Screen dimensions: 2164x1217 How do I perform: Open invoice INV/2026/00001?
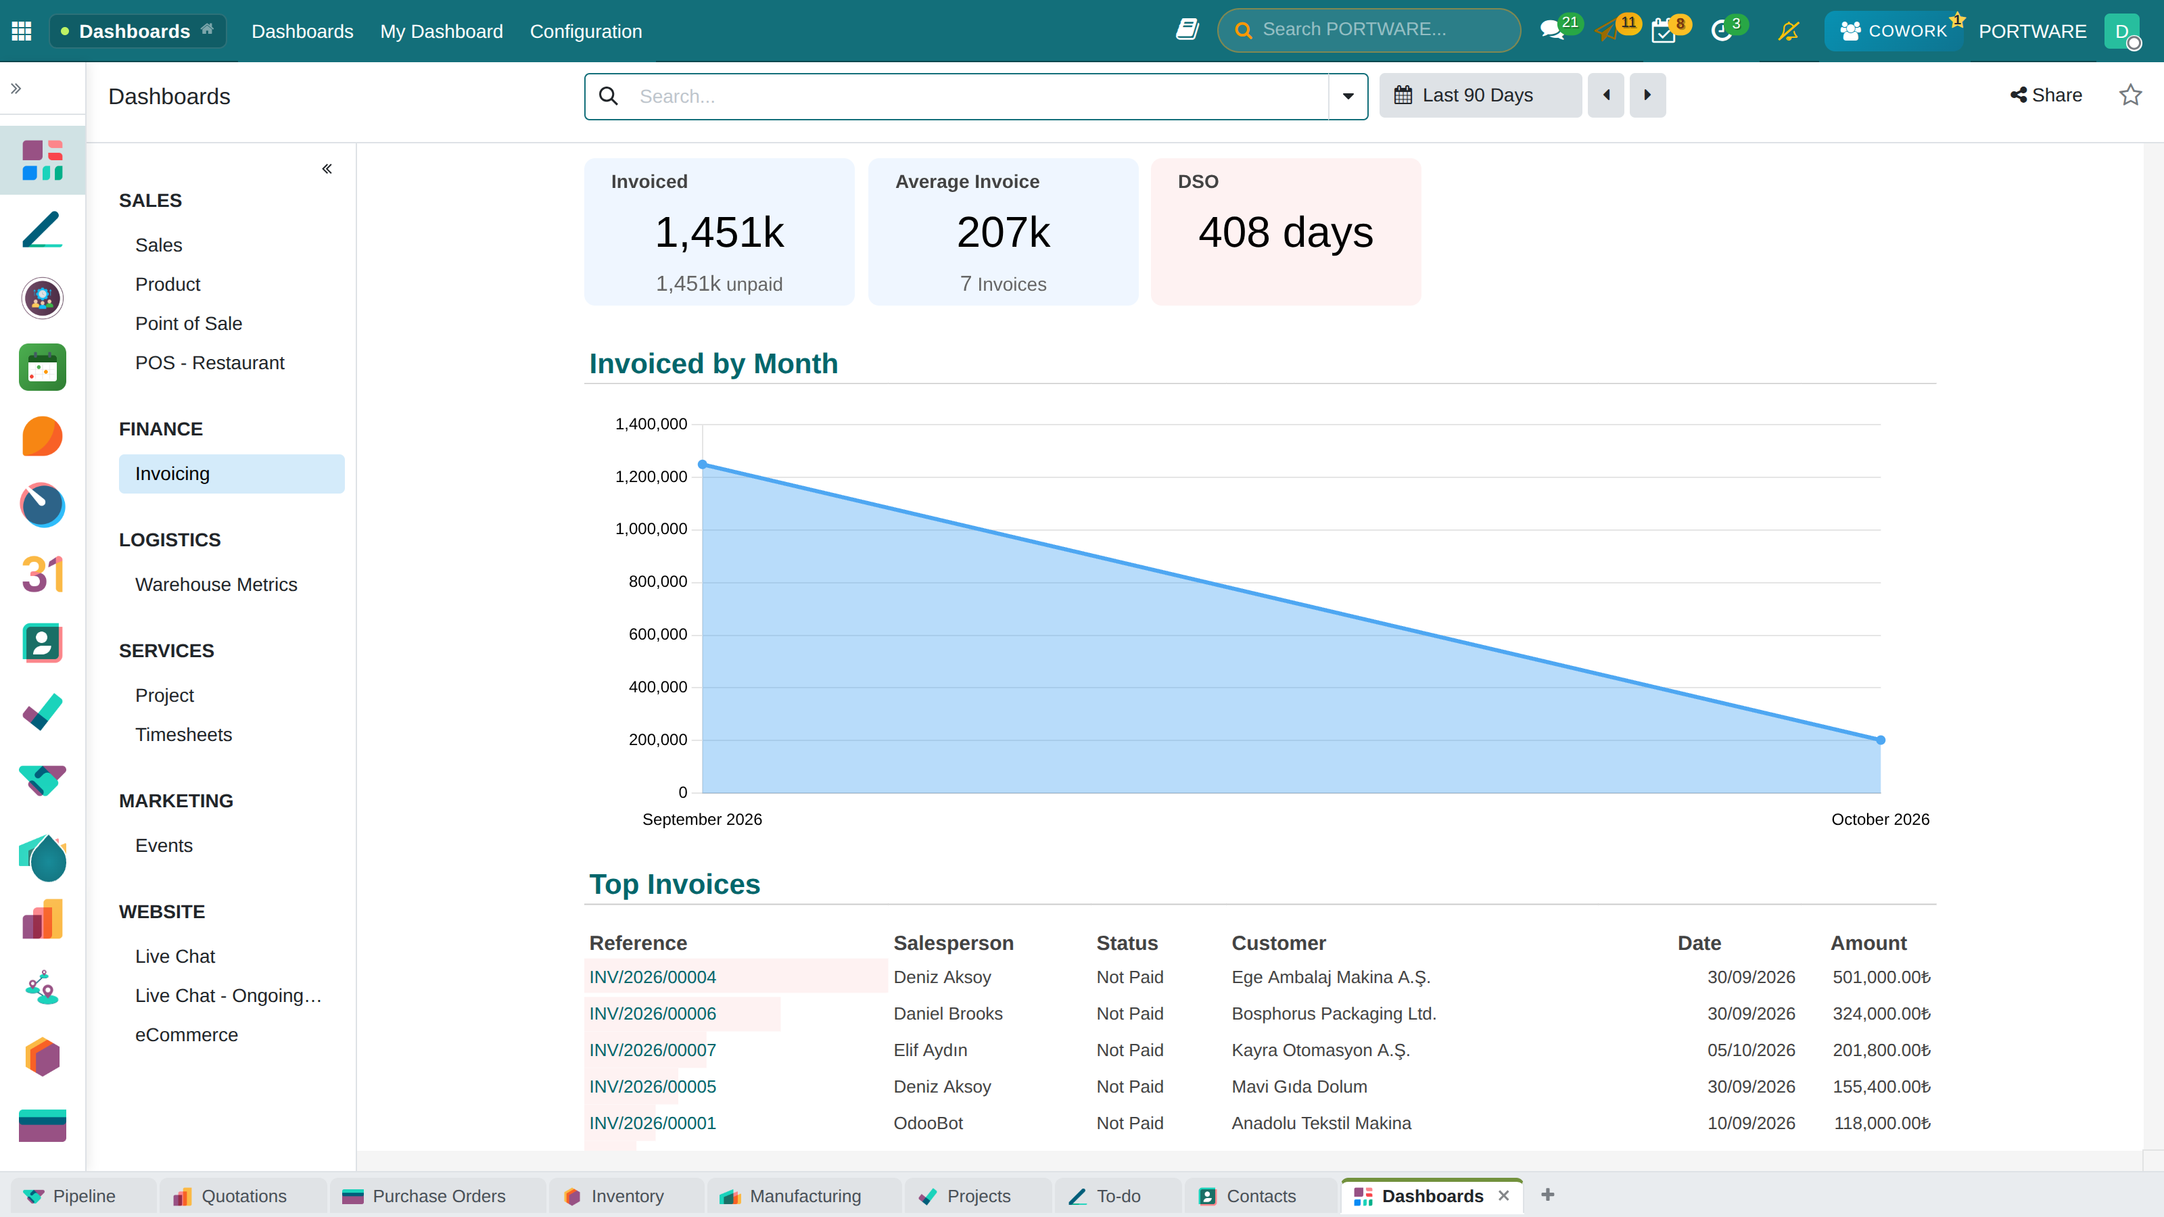[653, 1123]
